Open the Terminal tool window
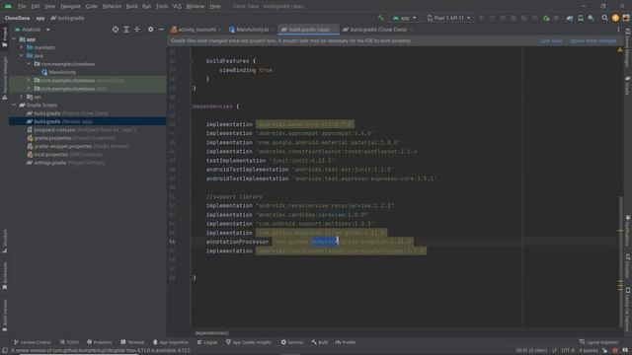The width and height of the screenshot is (632, 355). point(132,342)
